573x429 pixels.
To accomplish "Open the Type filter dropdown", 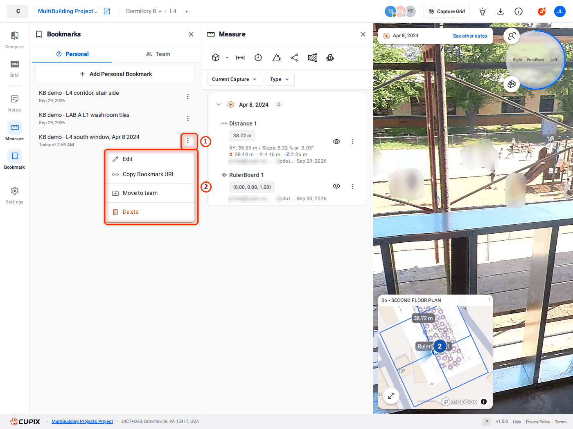I will pos(280,79).
